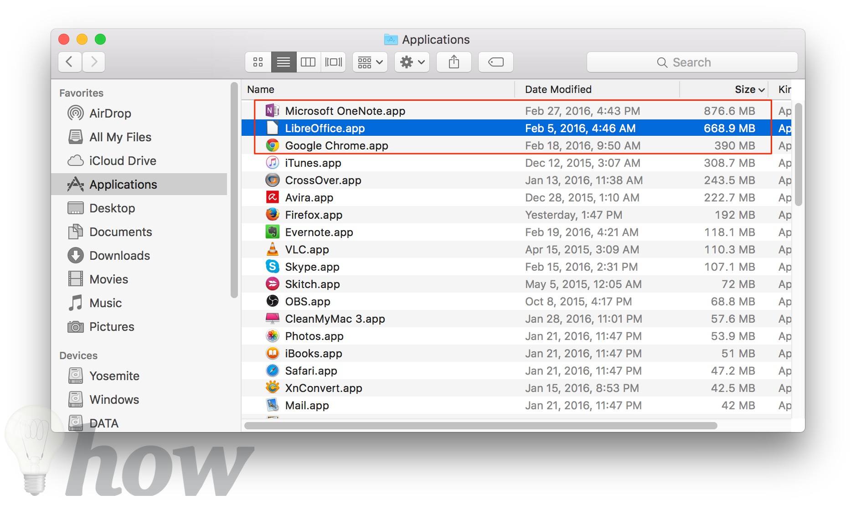Open Downloads folder in sidebar
The image size is (856, 505).
click(x=139, y=255)
